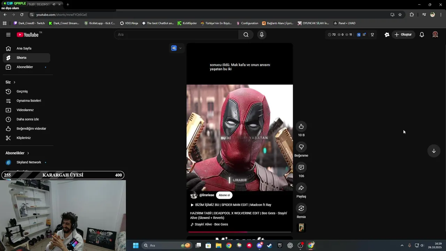
Task: Open the Stayin' Alive · Bee Gees sound link
Action: (209, 225)
